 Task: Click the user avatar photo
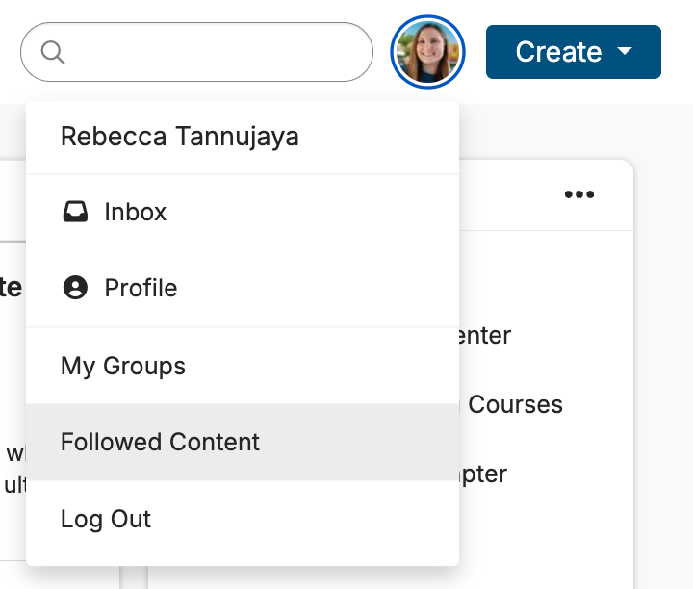(x=427, y=52)
